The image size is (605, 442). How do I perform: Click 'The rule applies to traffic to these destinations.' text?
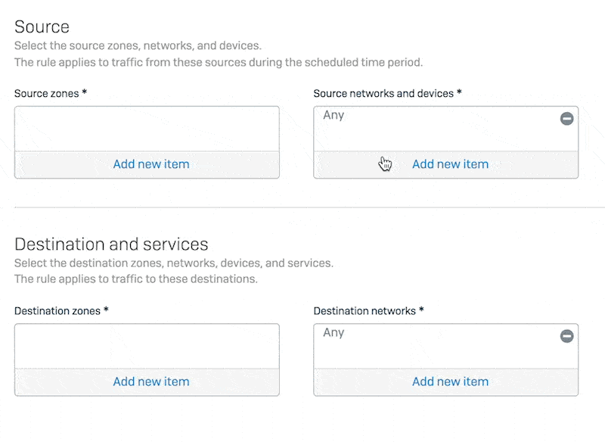click(136, 279)
